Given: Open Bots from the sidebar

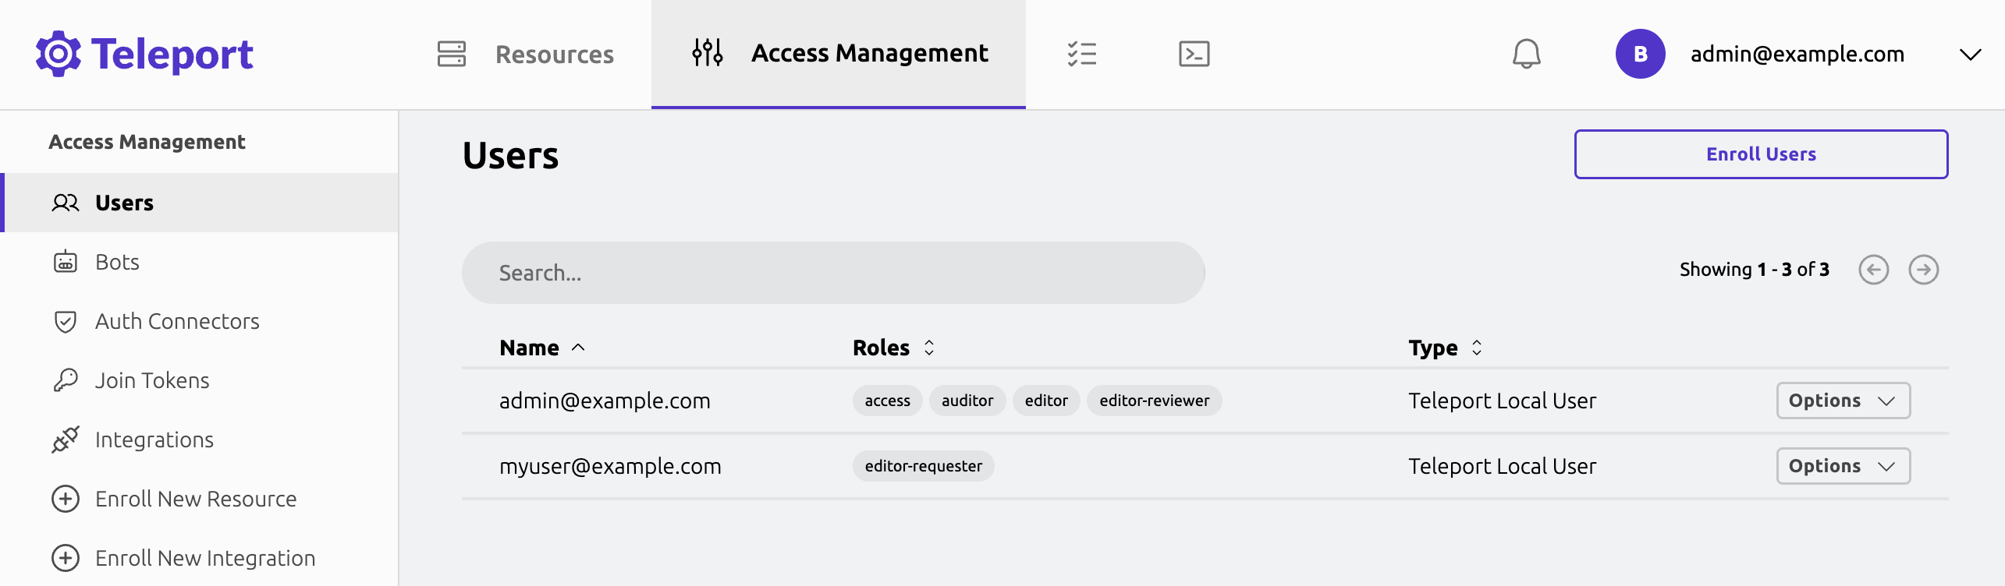Looking at the screenshot, I should pyautogui.click(x=117, y=262).
